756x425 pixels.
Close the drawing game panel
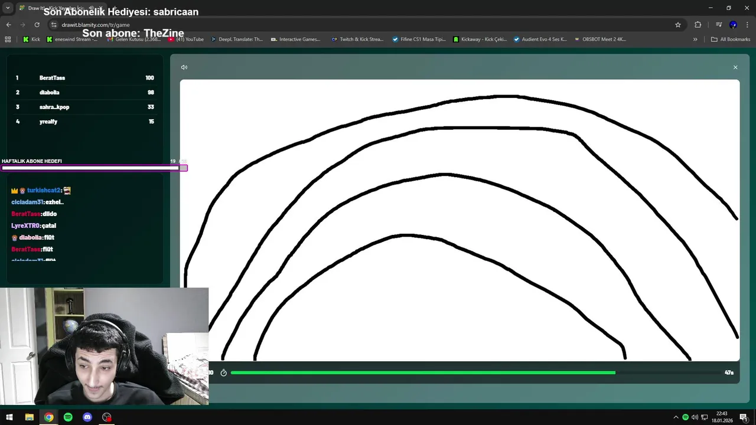(x=735, y=67)
